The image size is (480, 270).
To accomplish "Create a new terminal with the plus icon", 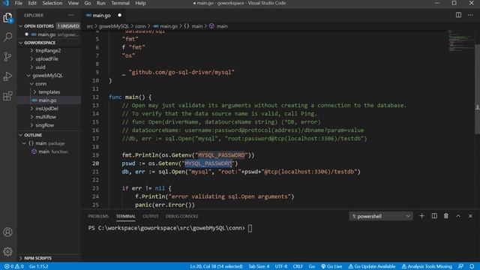I will (x=421, y=216).
